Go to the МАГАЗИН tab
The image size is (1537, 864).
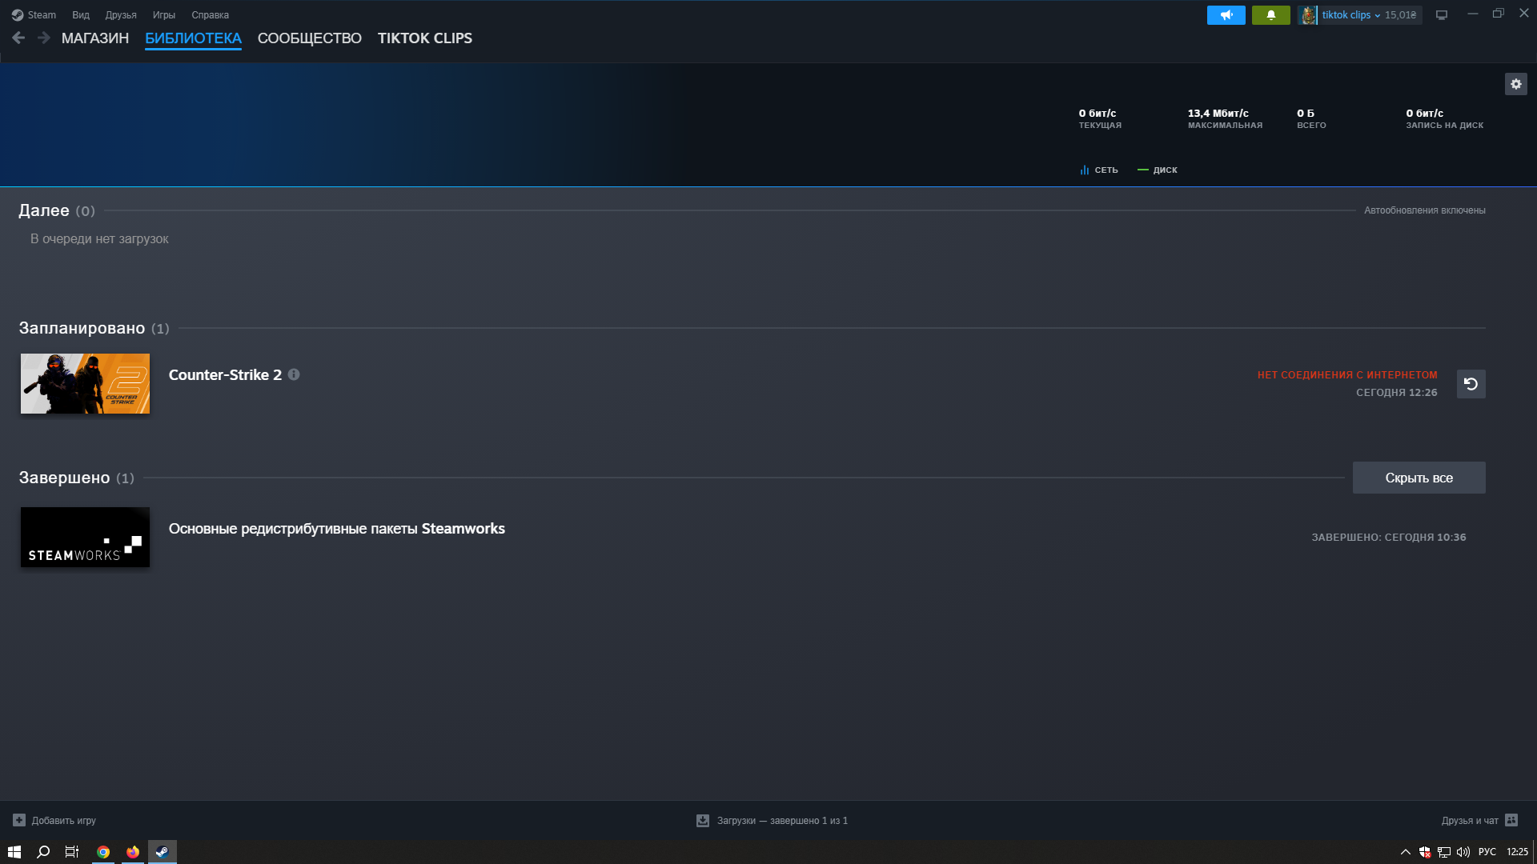tap(95, 38)
